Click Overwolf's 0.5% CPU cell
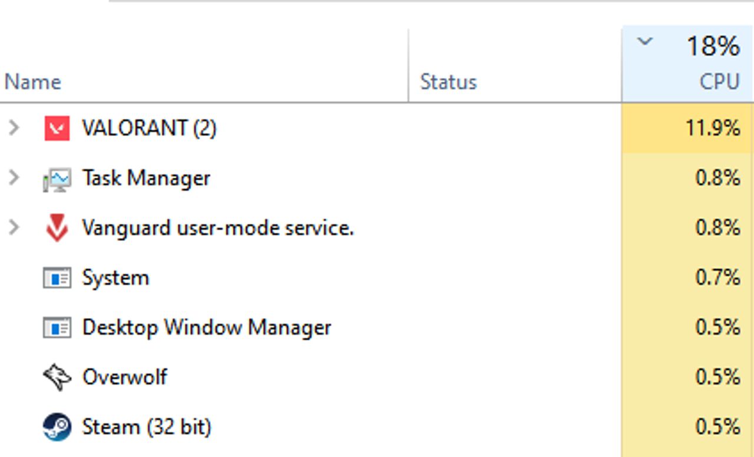The height and width of the screenshot is (457, 754). click(x=688, y=376)
